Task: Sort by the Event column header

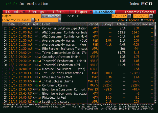Action: 65,24
